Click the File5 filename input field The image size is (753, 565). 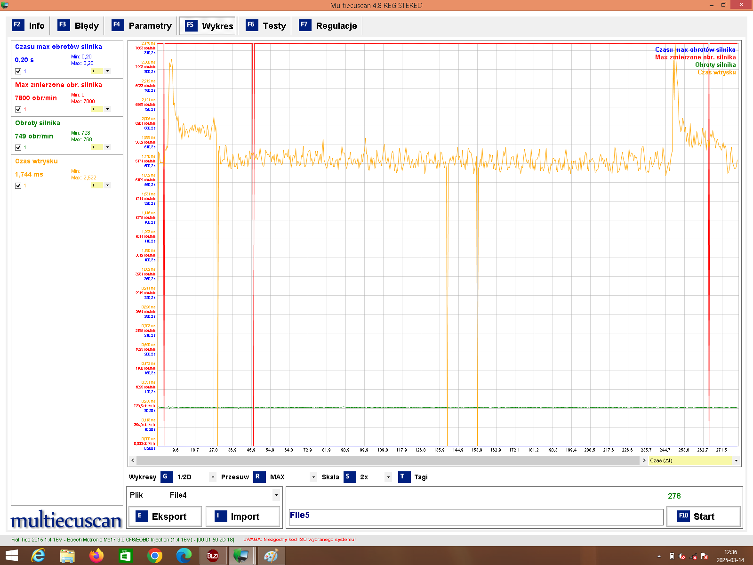475,517
